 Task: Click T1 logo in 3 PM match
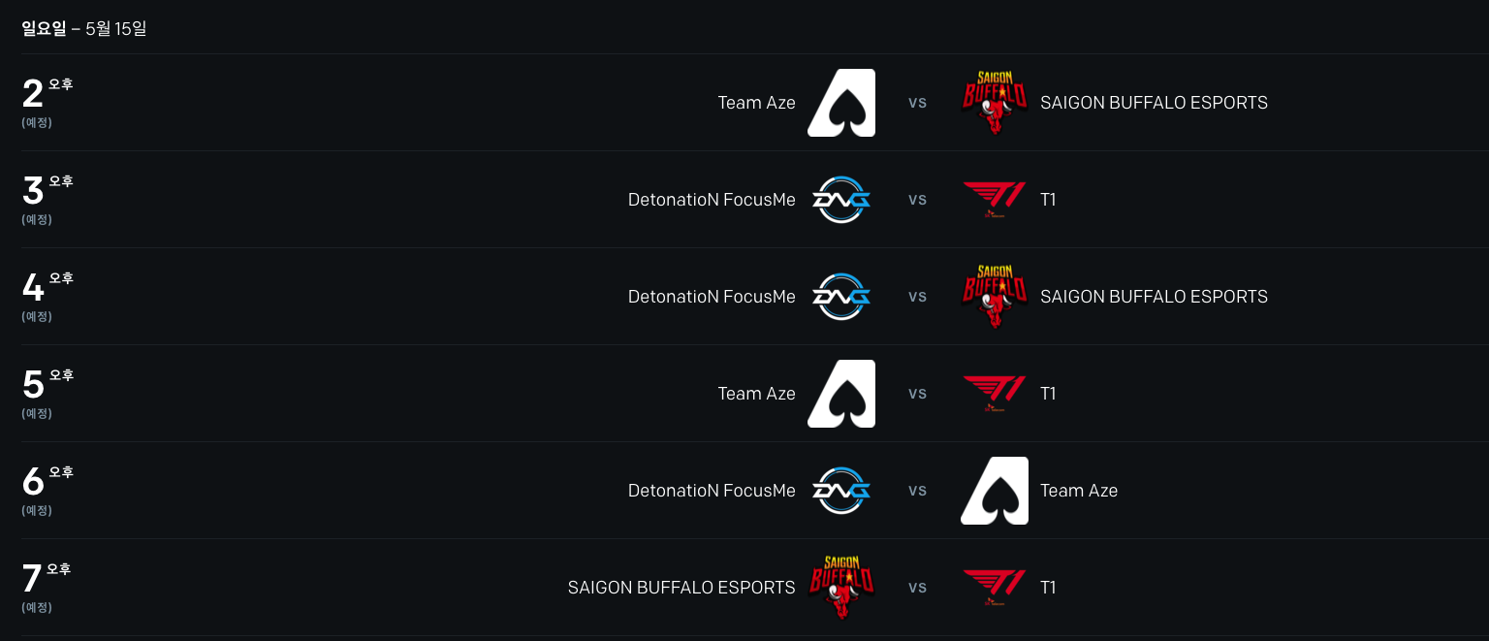tap(994, 200)
